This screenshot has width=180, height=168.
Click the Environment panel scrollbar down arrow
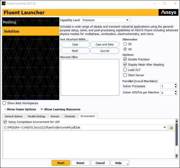click(x=177, y=156)
